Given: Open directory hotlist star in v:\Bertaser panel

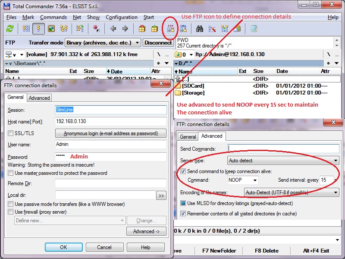Looking at the screenshot, I should coord(158,63).
